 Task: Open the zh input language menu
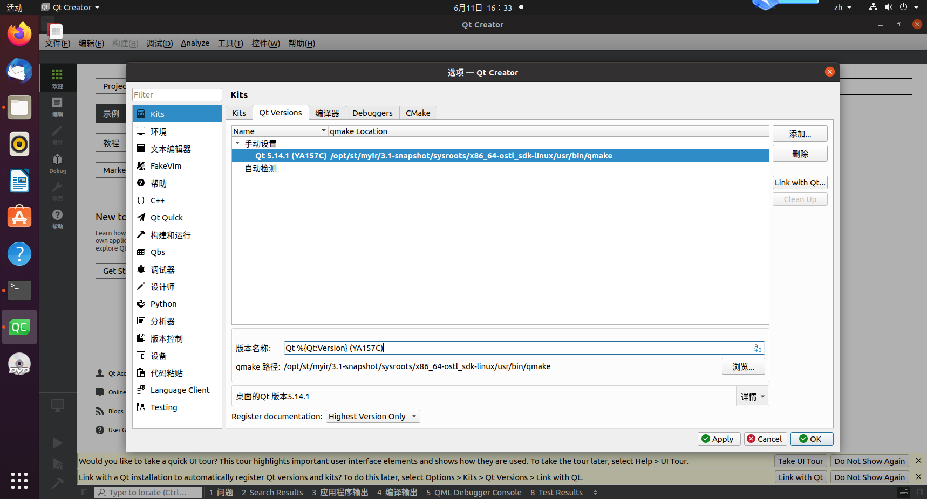pyautogui.click(x=842, y=8)
